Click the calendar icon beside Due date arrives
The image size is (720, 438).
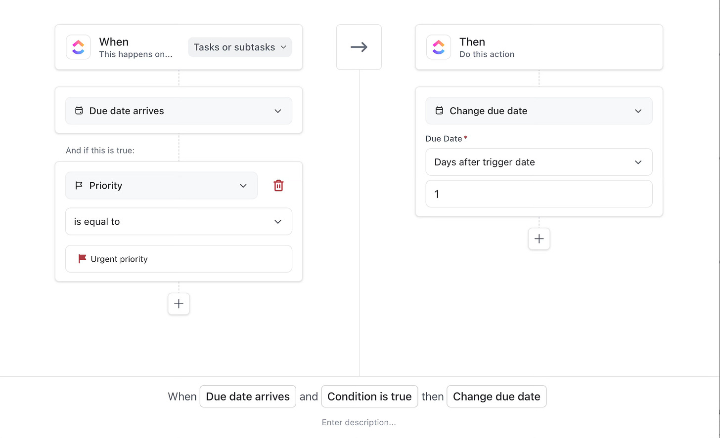click(x=79, y=111)
